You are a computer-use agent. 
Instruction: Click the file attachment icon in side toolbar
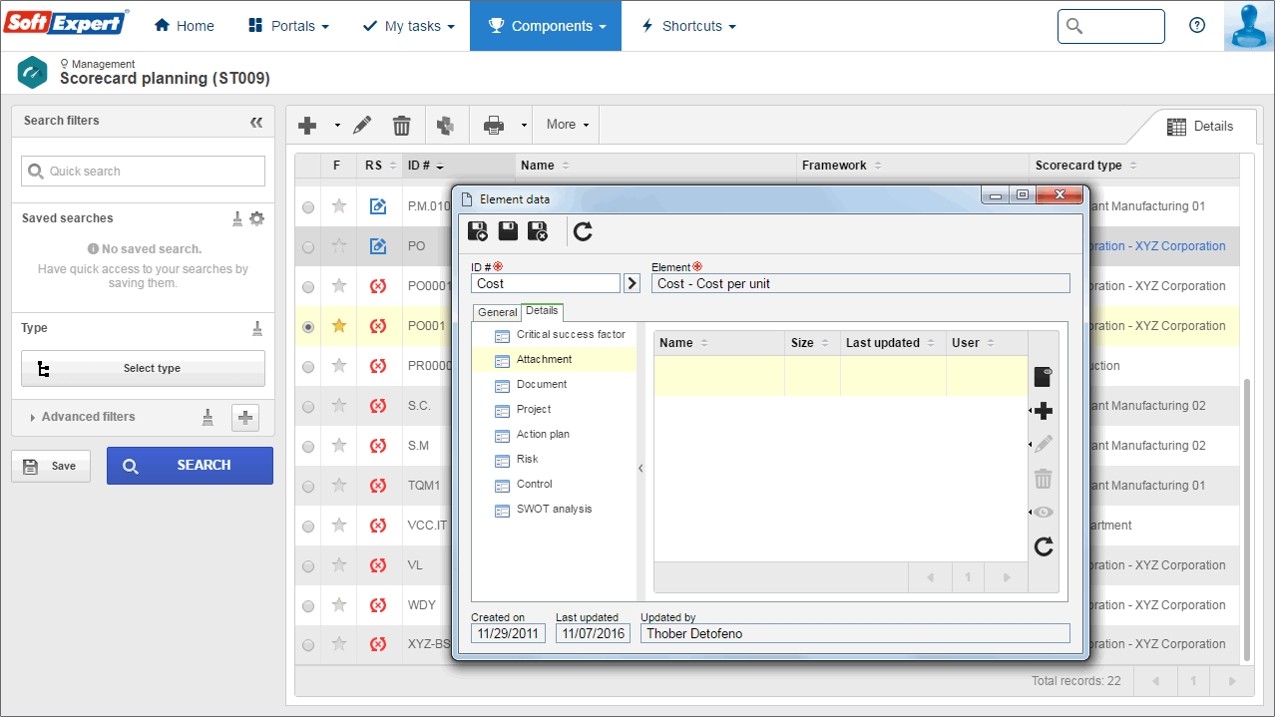click(x=1043, y=377)
